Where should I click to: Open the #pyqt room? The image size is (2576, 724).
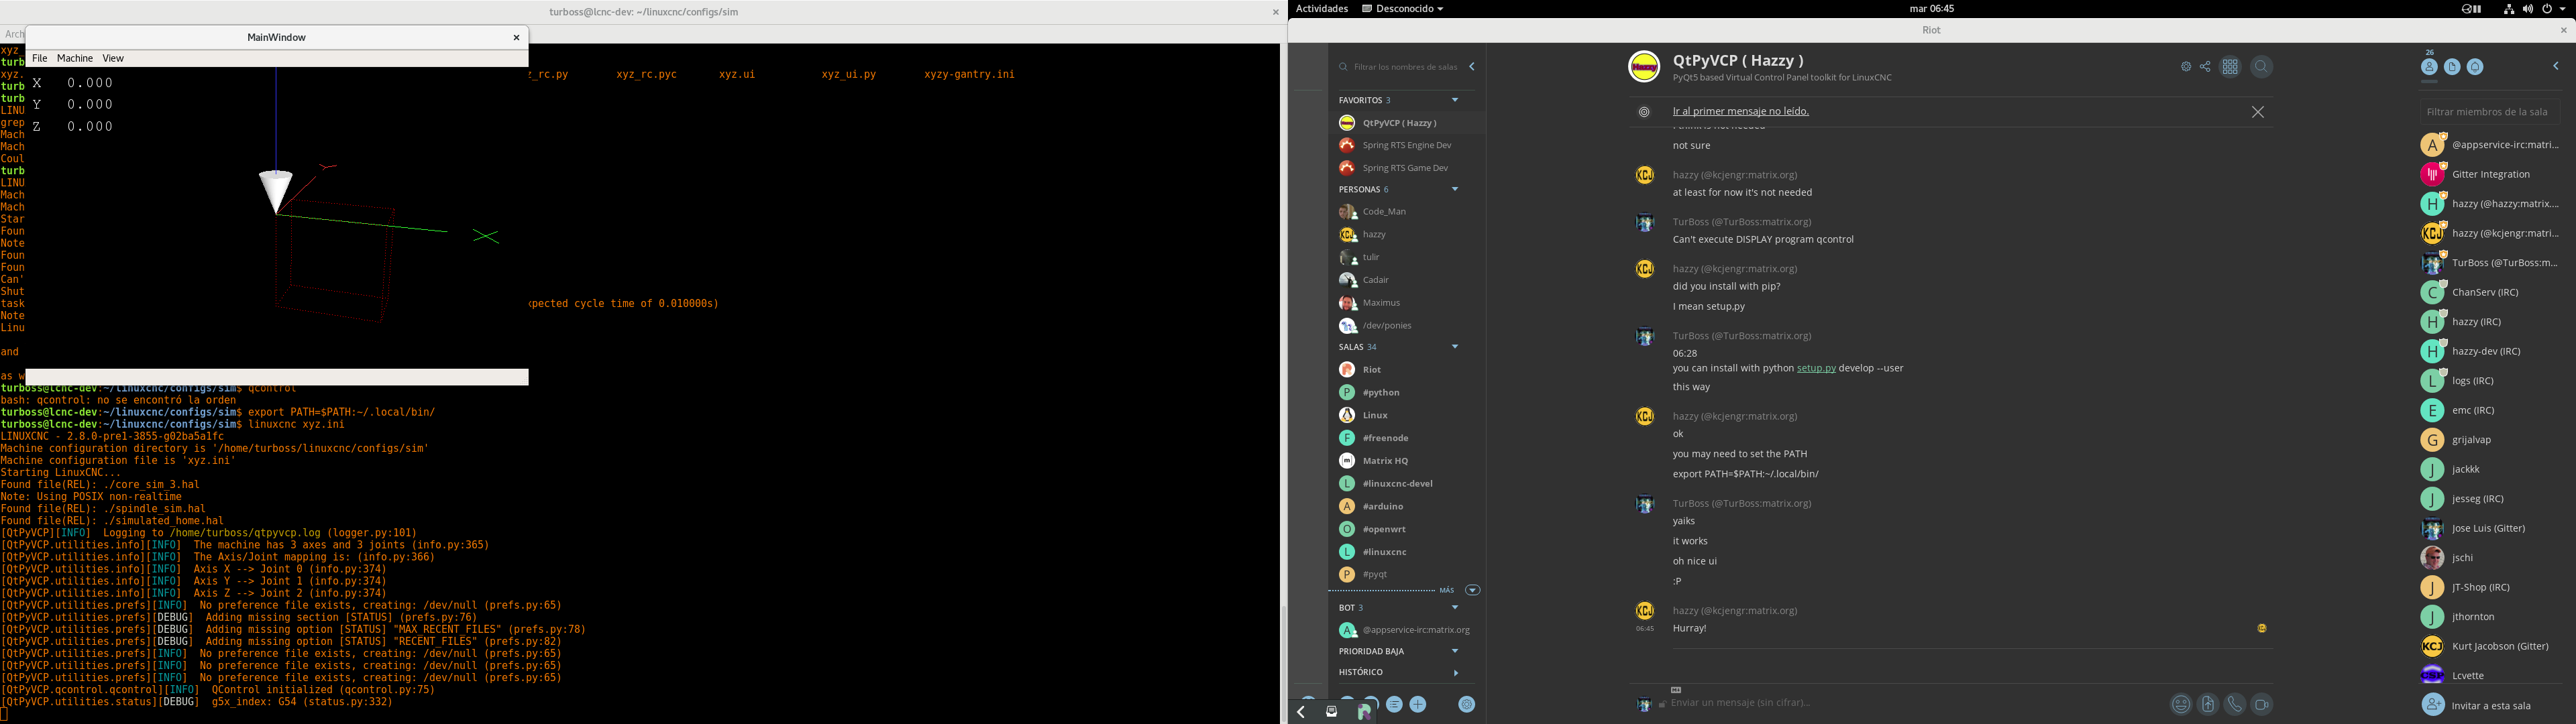1407,575
